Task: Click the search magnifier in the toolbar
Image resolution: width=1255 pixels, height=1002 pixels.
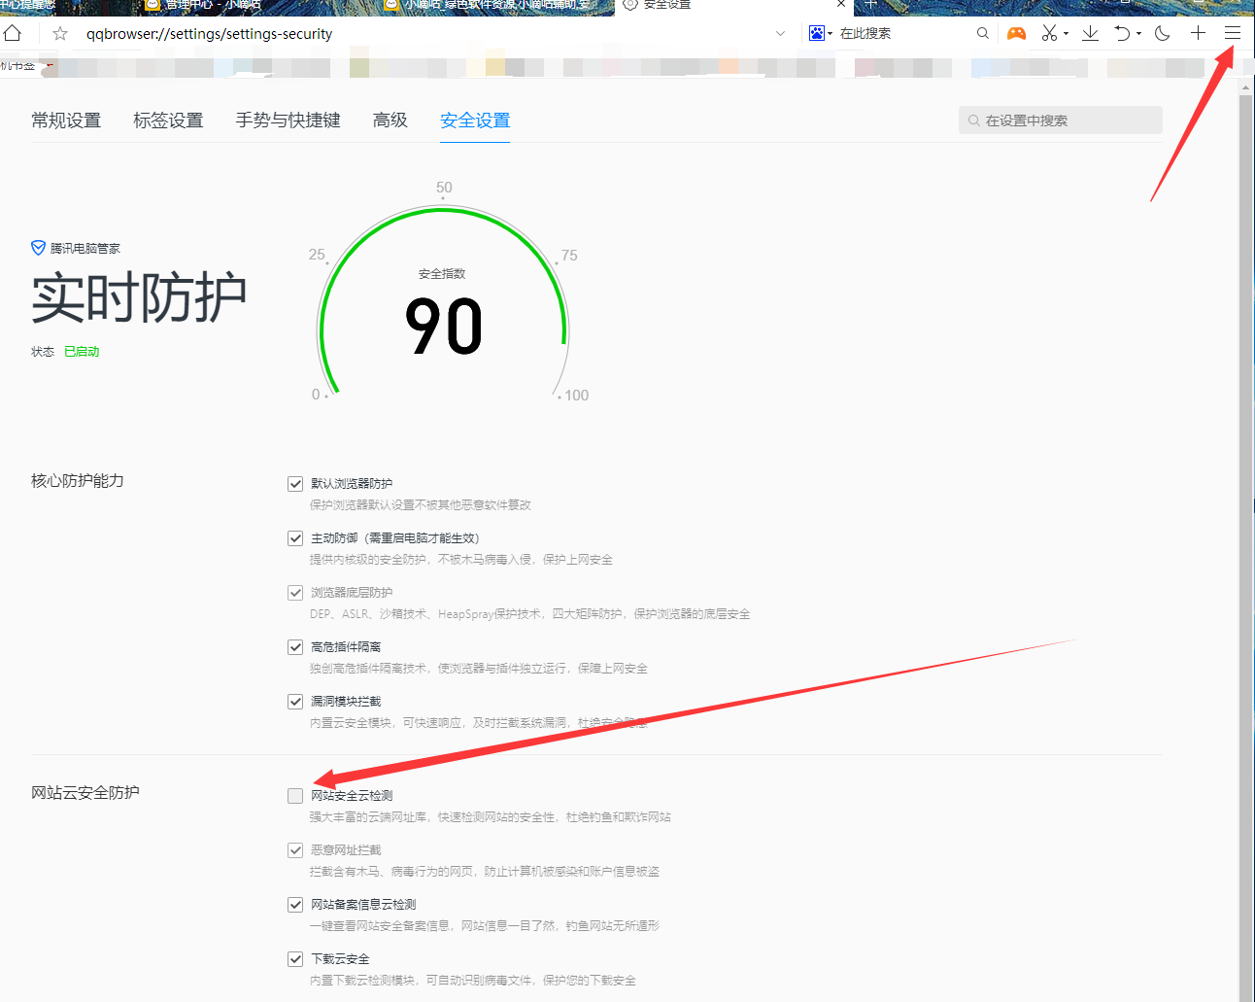Action: pos(983,33)
